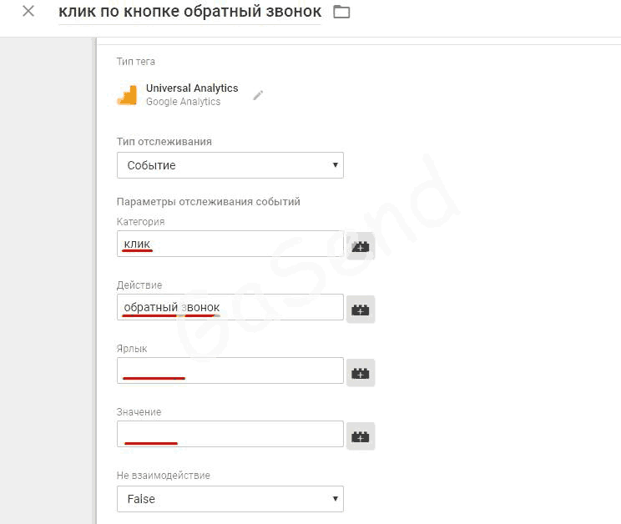
Task: Open the folder icon next to the tag name
Action: click(x=341, y=12)
